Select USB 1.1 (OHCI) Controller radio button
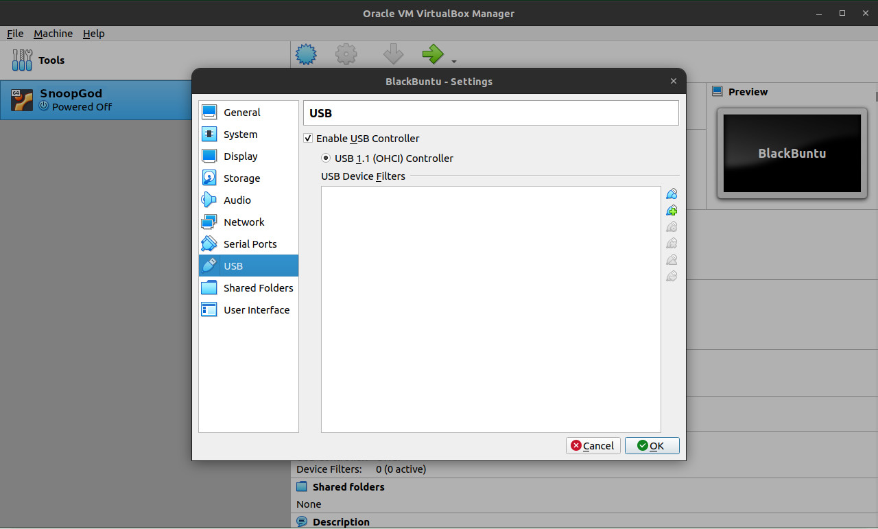 point(326,158)
